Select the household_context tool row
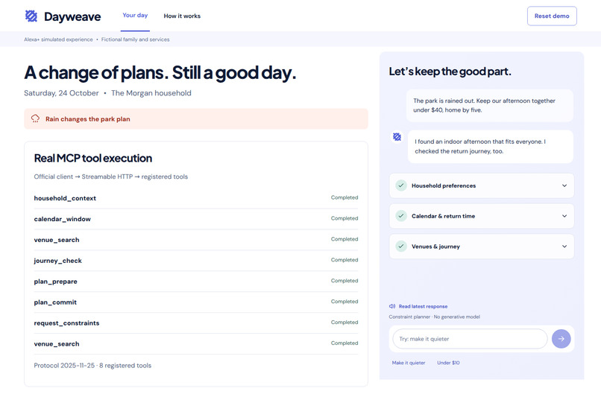The height and width of the screenshot is (400, 601). point(196,198)
